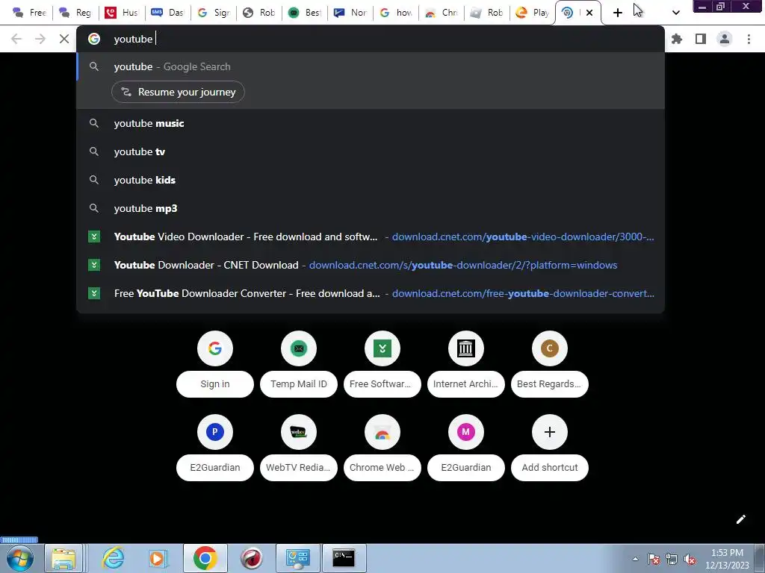Click 'Add shortcut' plus button

[550, 432]
